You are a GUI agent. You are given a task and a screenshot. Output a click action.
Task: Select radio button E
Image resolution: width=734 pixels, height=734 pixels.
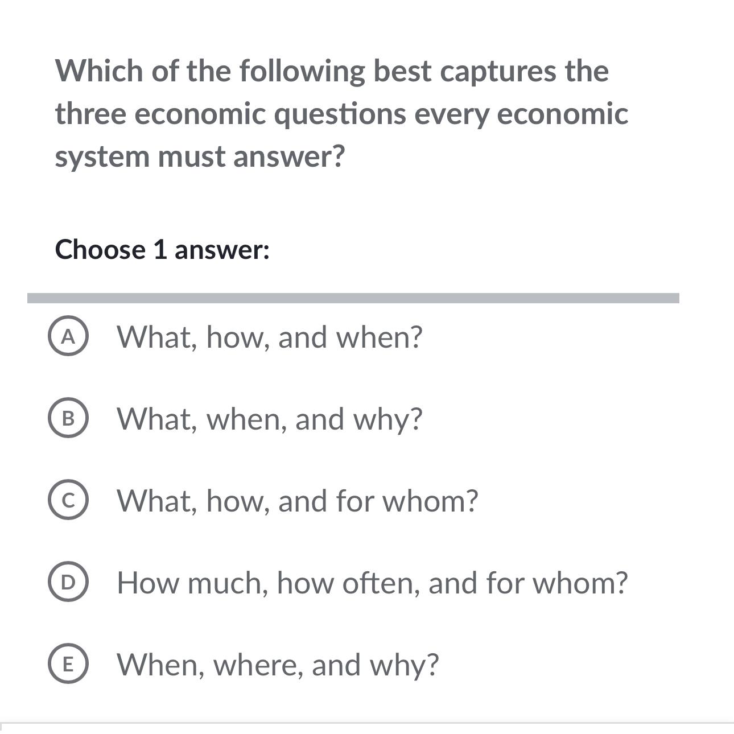pos(68,664)
